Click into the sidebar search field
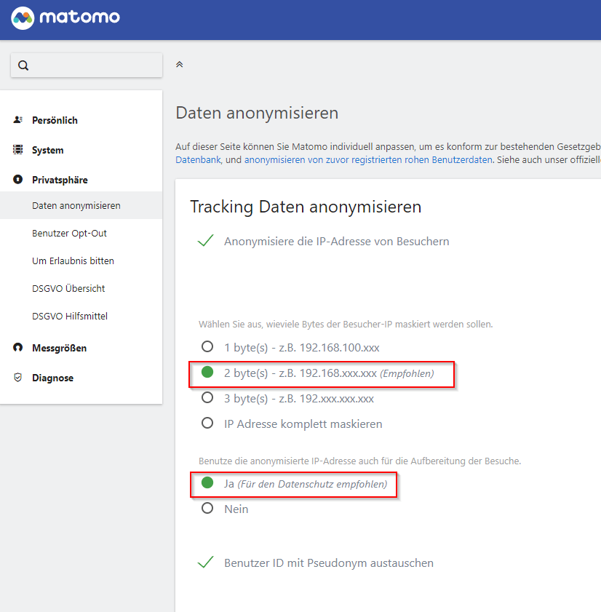This screenshot has height=612, width=601. (x=95, y=65)
